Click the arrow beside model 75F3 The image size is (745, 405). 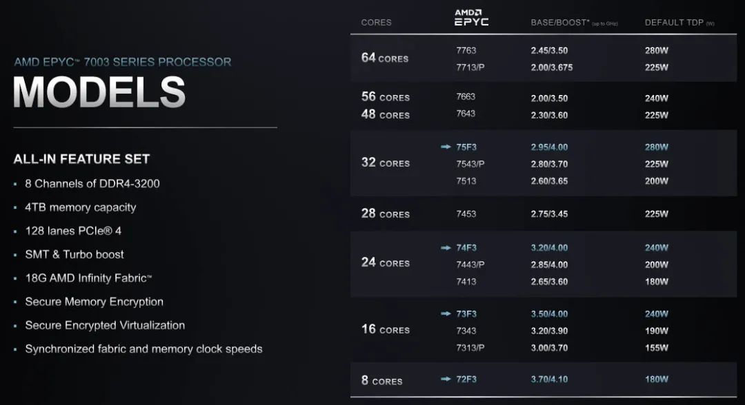(446, 147)
